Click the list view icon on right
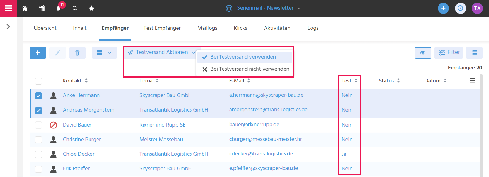489x177 pixels. tap(474, 53)
